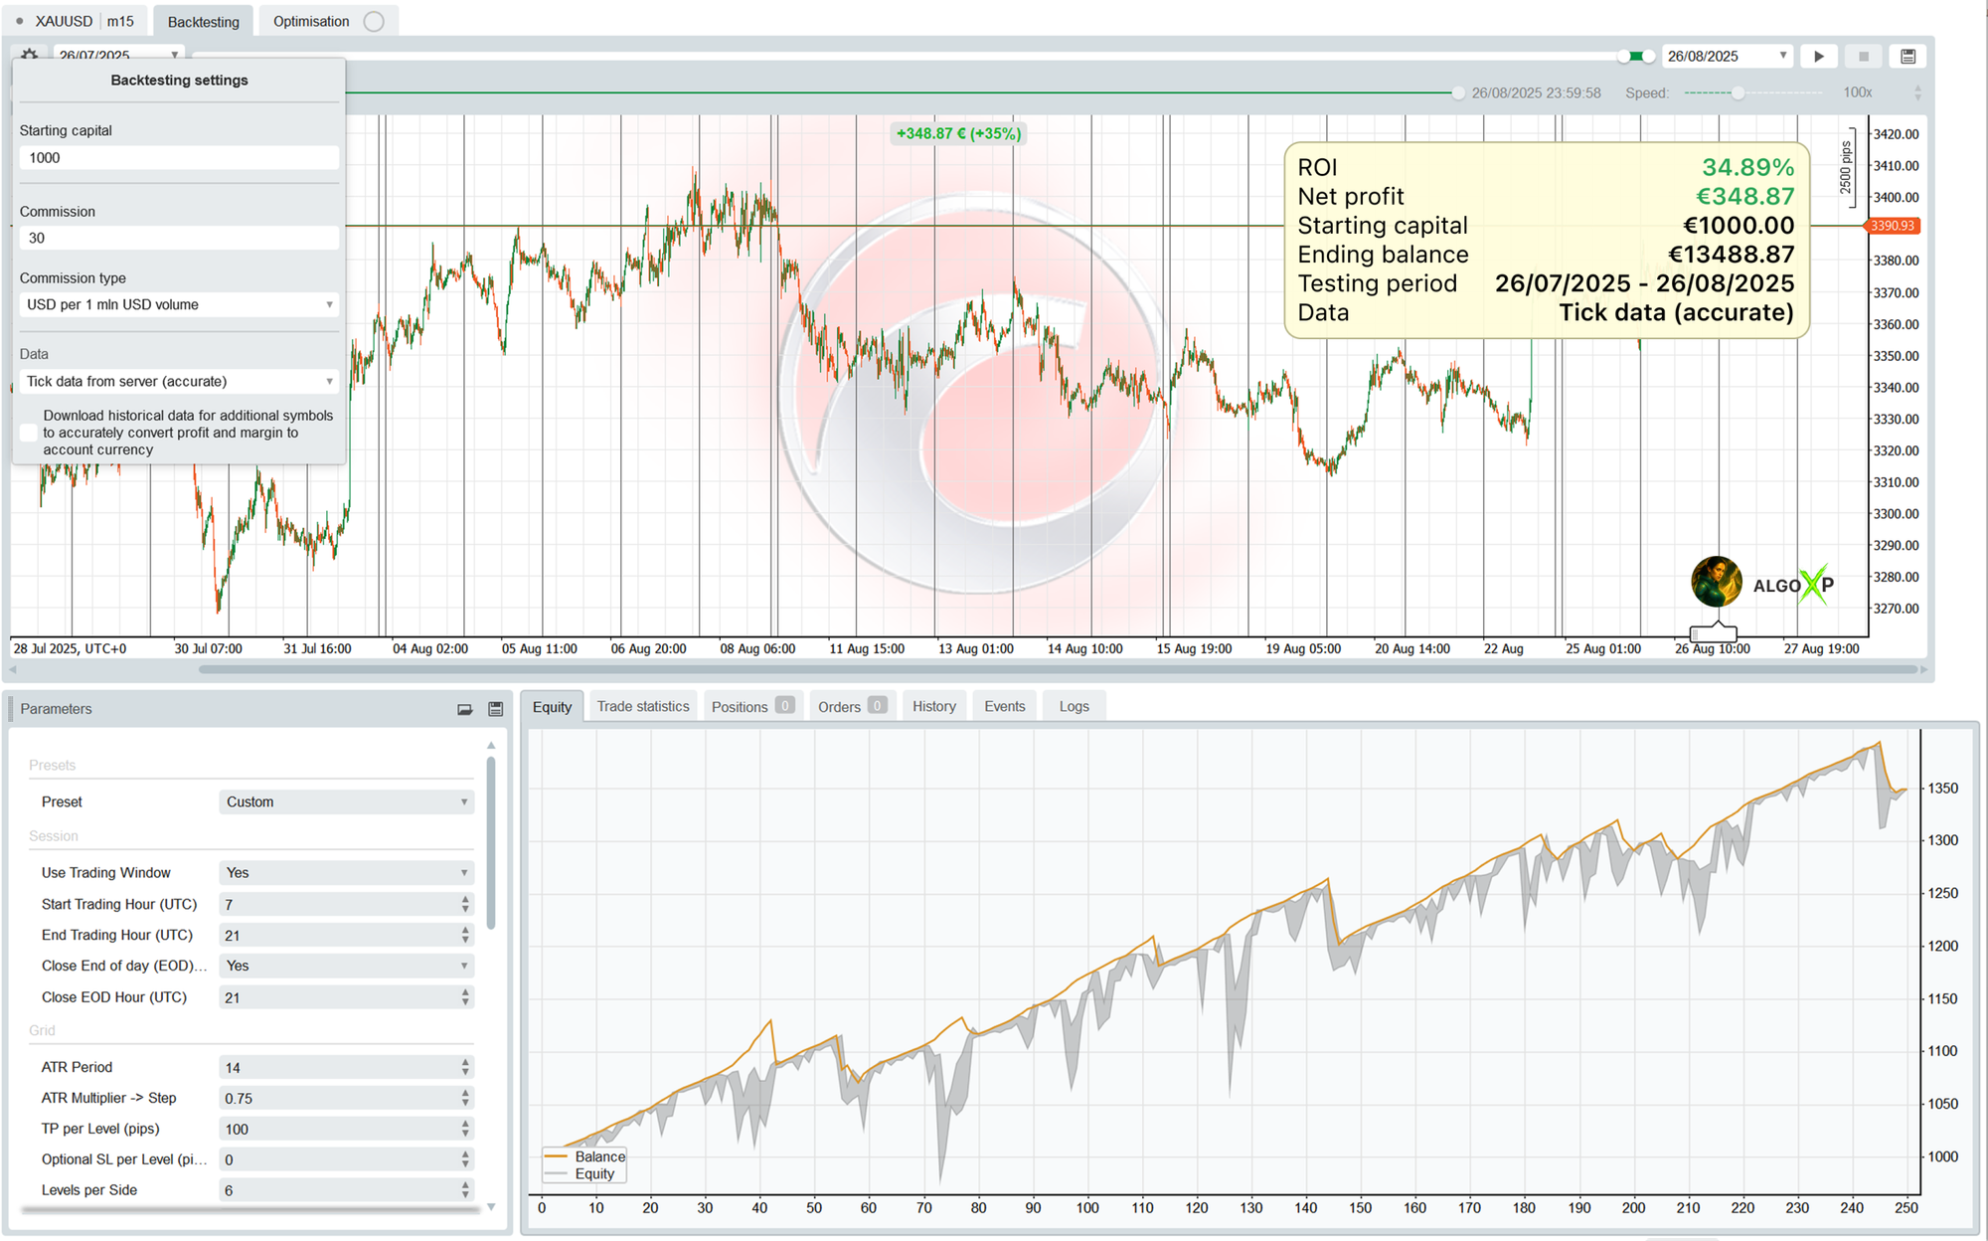This screenshot has height=1241, width=1988.
Task: Open the Use Trading Window dropdown
Action: 346,873
